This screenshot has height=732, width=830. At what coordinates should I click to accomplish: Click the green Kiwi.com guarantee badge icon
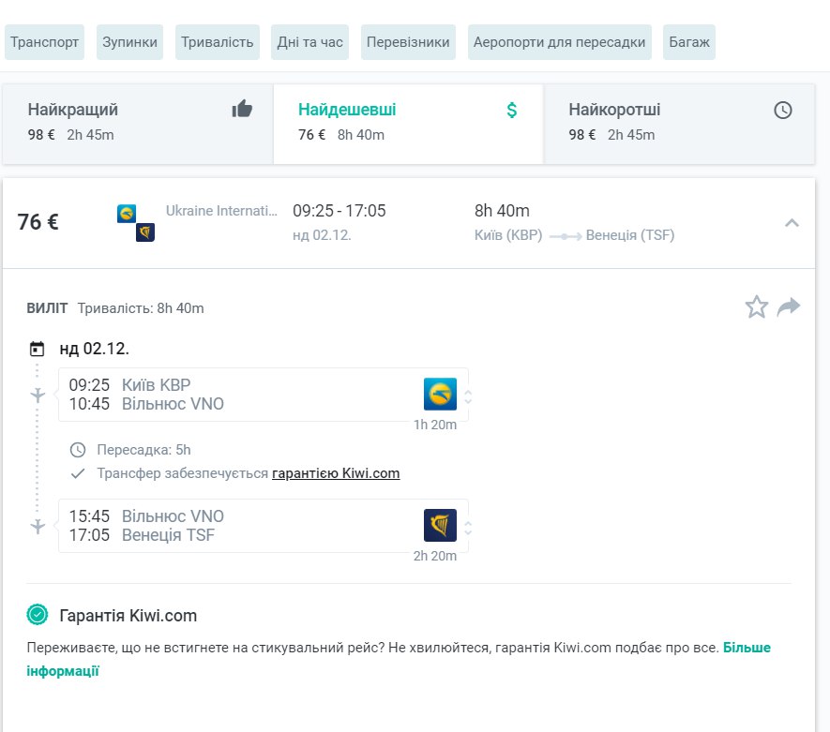tap(38, 615)
